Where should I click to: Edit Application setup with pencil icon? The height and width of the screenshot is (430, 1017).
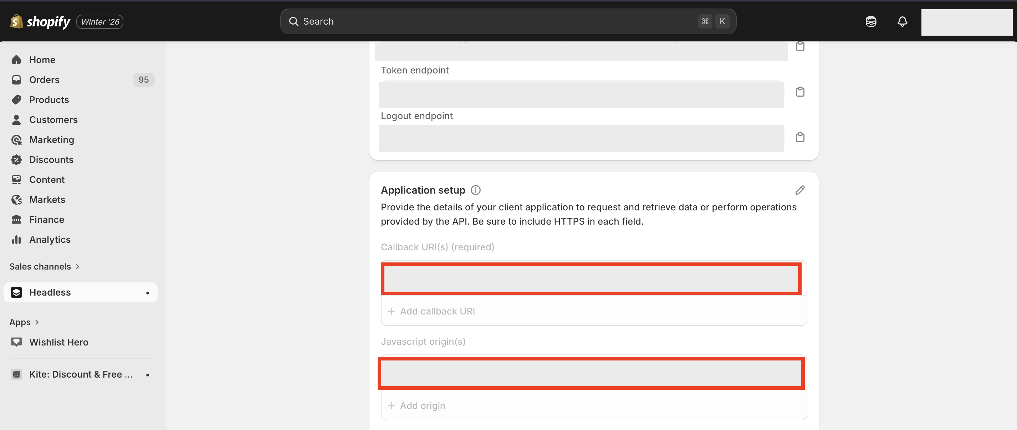point(800,190)
